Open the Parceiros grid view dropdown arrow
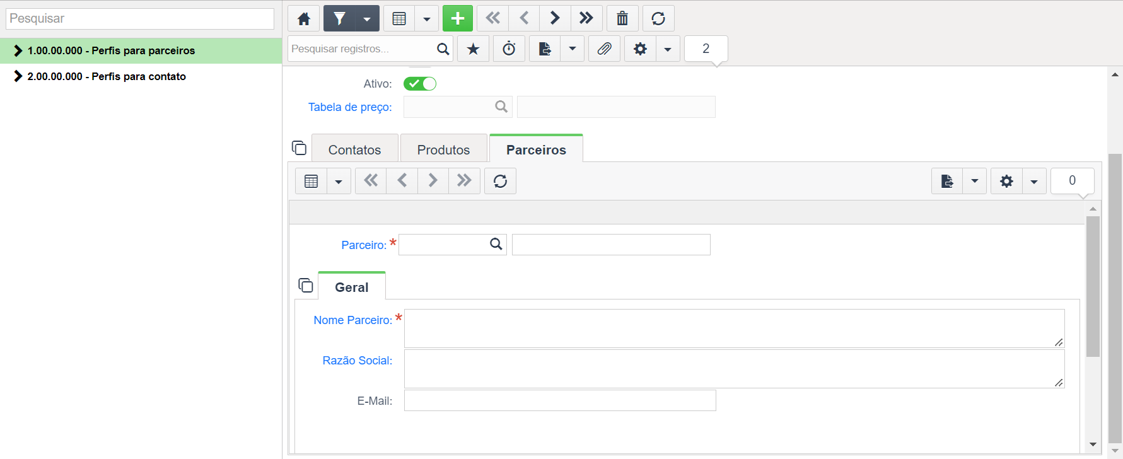This screenshot has width=1123, height=459. (x=339, y=181)
